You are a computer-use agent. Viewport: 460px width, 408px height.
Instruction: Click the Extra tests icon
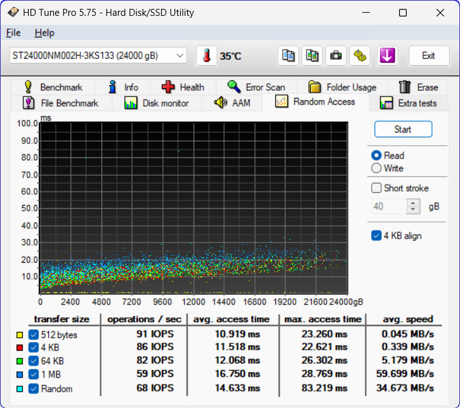pos(386,103)
